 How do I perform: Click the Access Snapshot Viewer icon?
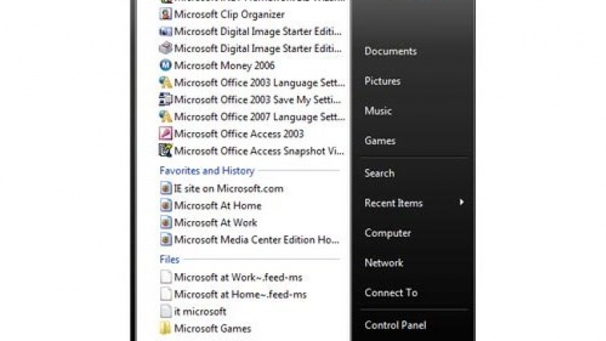tap(165, 151)
